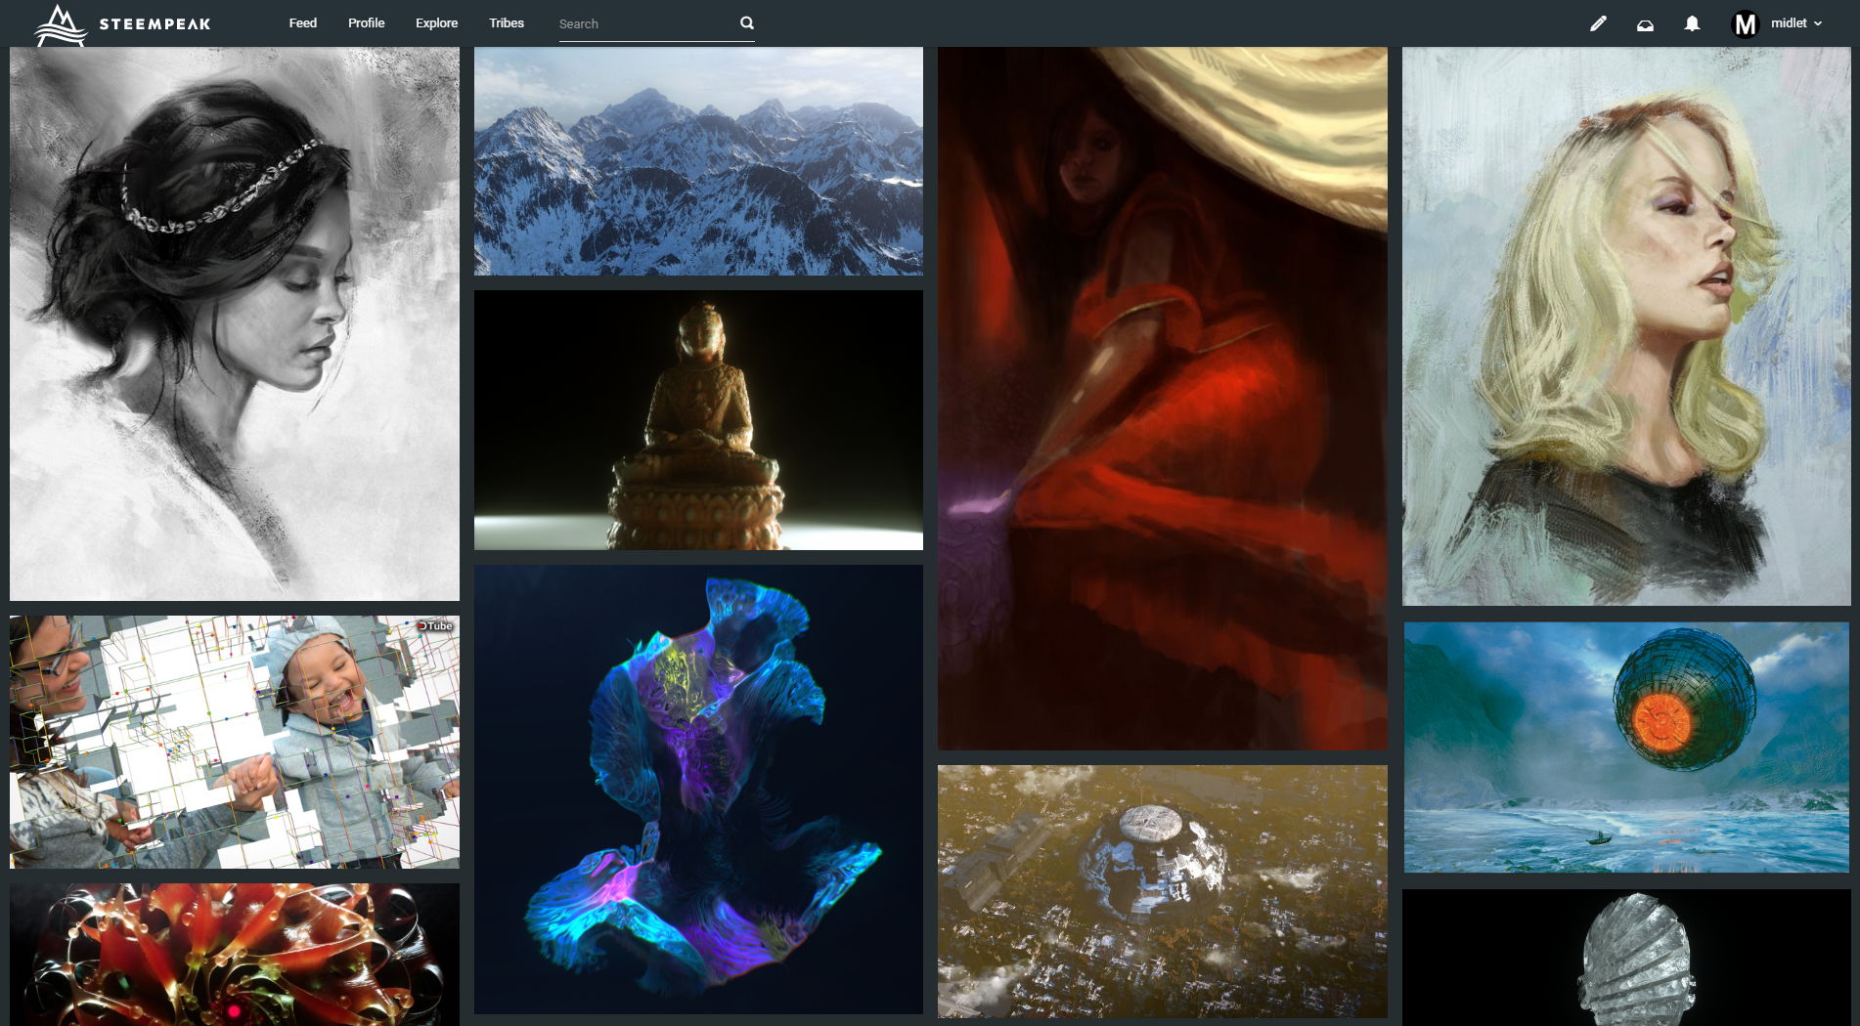The width and height of the screenshot is (1860, 1026).
Task: Open the golden Buddha statue render
Action: click(x=698, y=420)
